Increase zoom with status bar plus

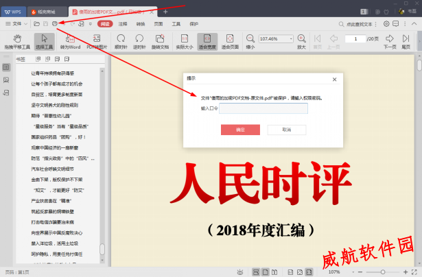pos(406,272)
